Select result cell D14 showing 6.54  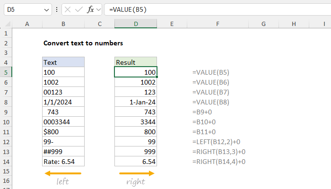click(136, 162)
